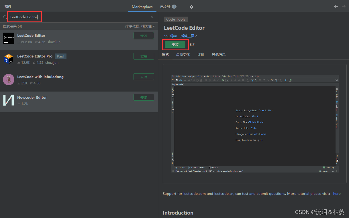Click the 1.2K download count
Image resolution: width=349 pixels, height=218 pixels.
click(x=23, y=104)
